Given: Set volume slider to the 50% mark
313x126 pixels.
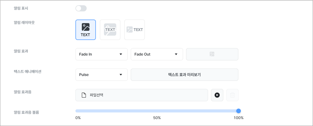Looking at the screenshot, I should [157, 111].
